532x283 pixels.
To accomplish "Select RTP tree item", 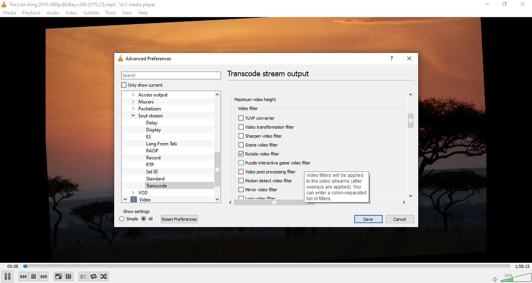I will point(150,165).
